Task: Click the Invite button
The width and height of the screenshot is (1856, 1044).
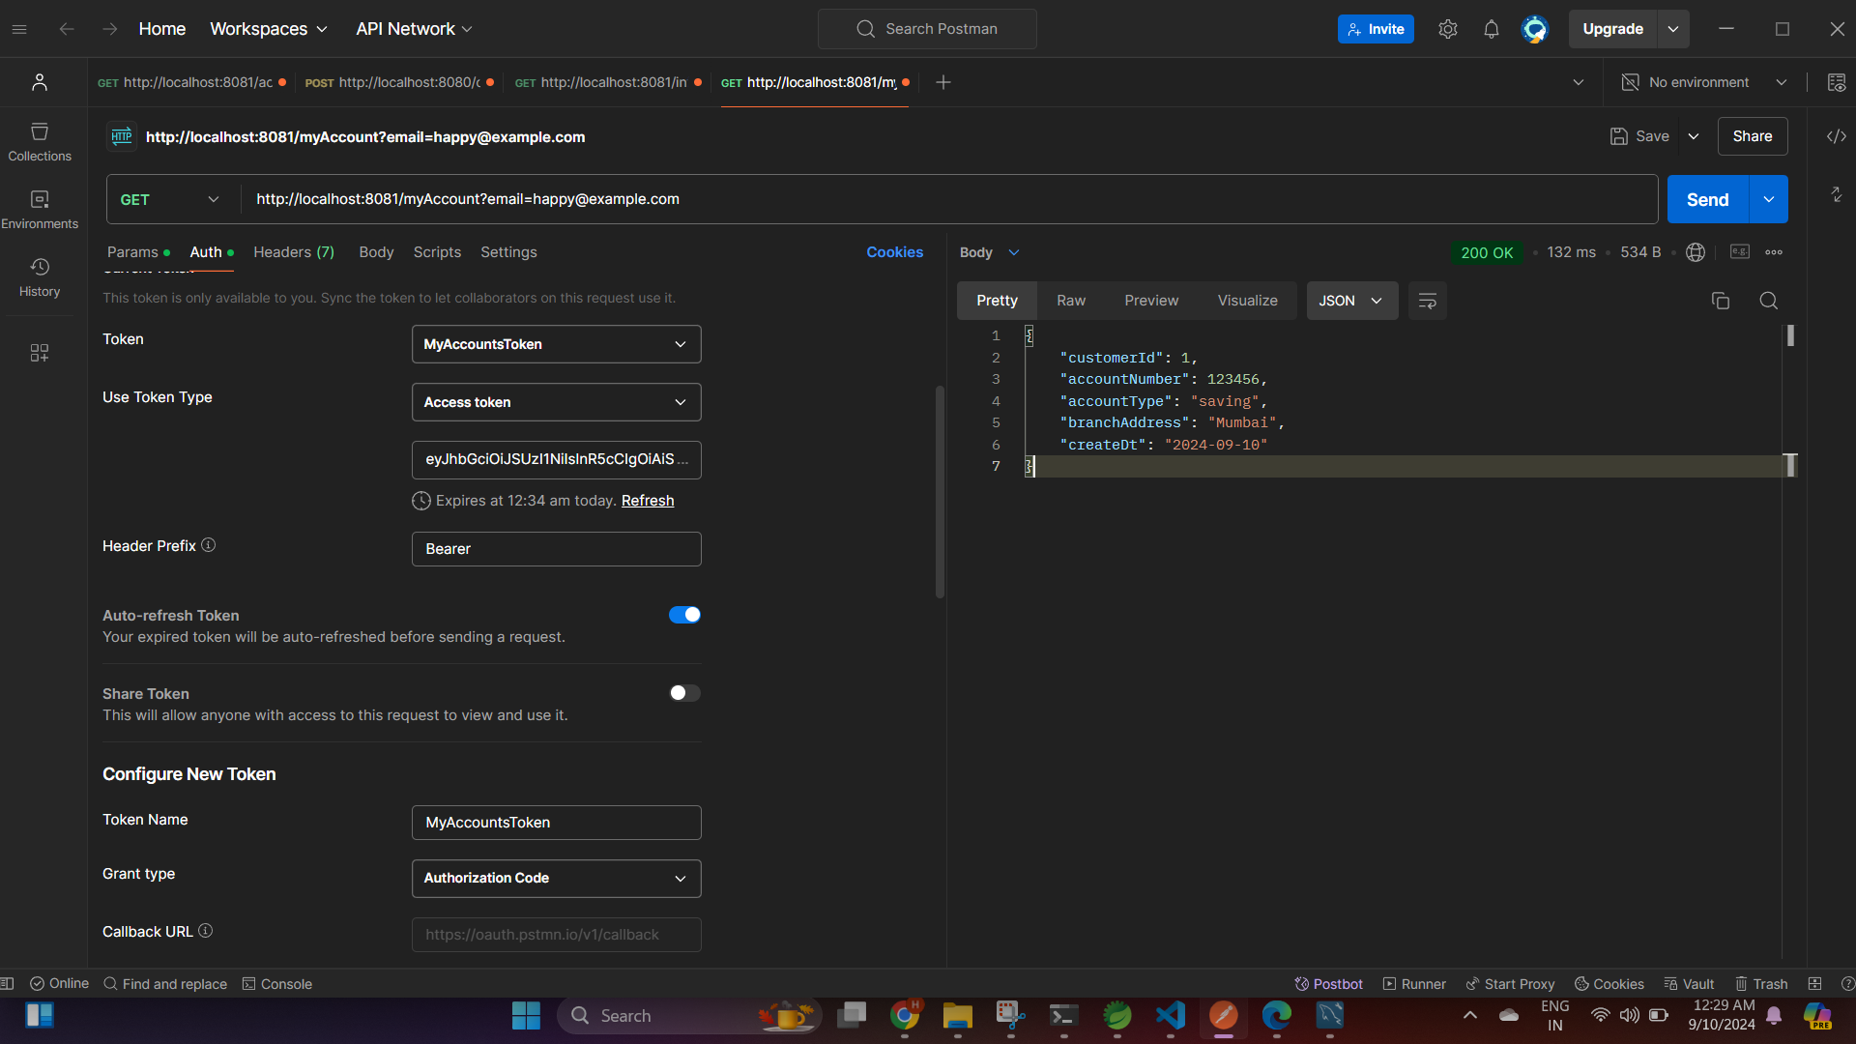Action: 1375,29
